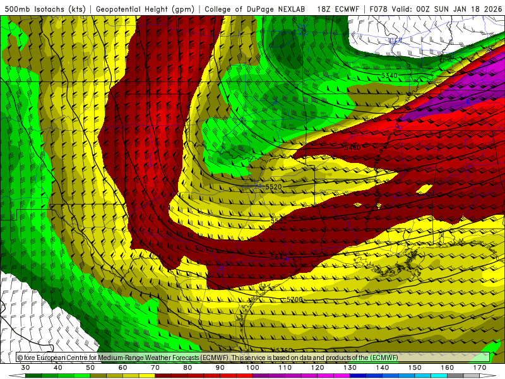Screen dimensions: 505x379
Task: Click the 100 value on the color scale
Action: point(253,368)
